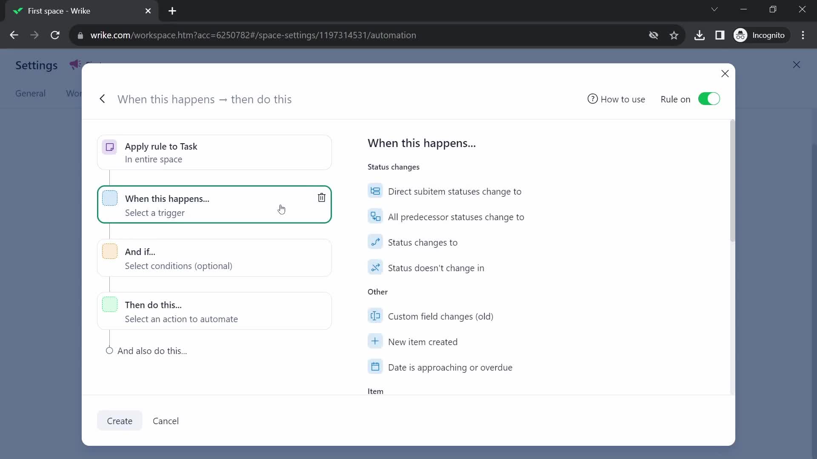
Task: Click the delete trigger trash icon
Action: coord(323,198)
